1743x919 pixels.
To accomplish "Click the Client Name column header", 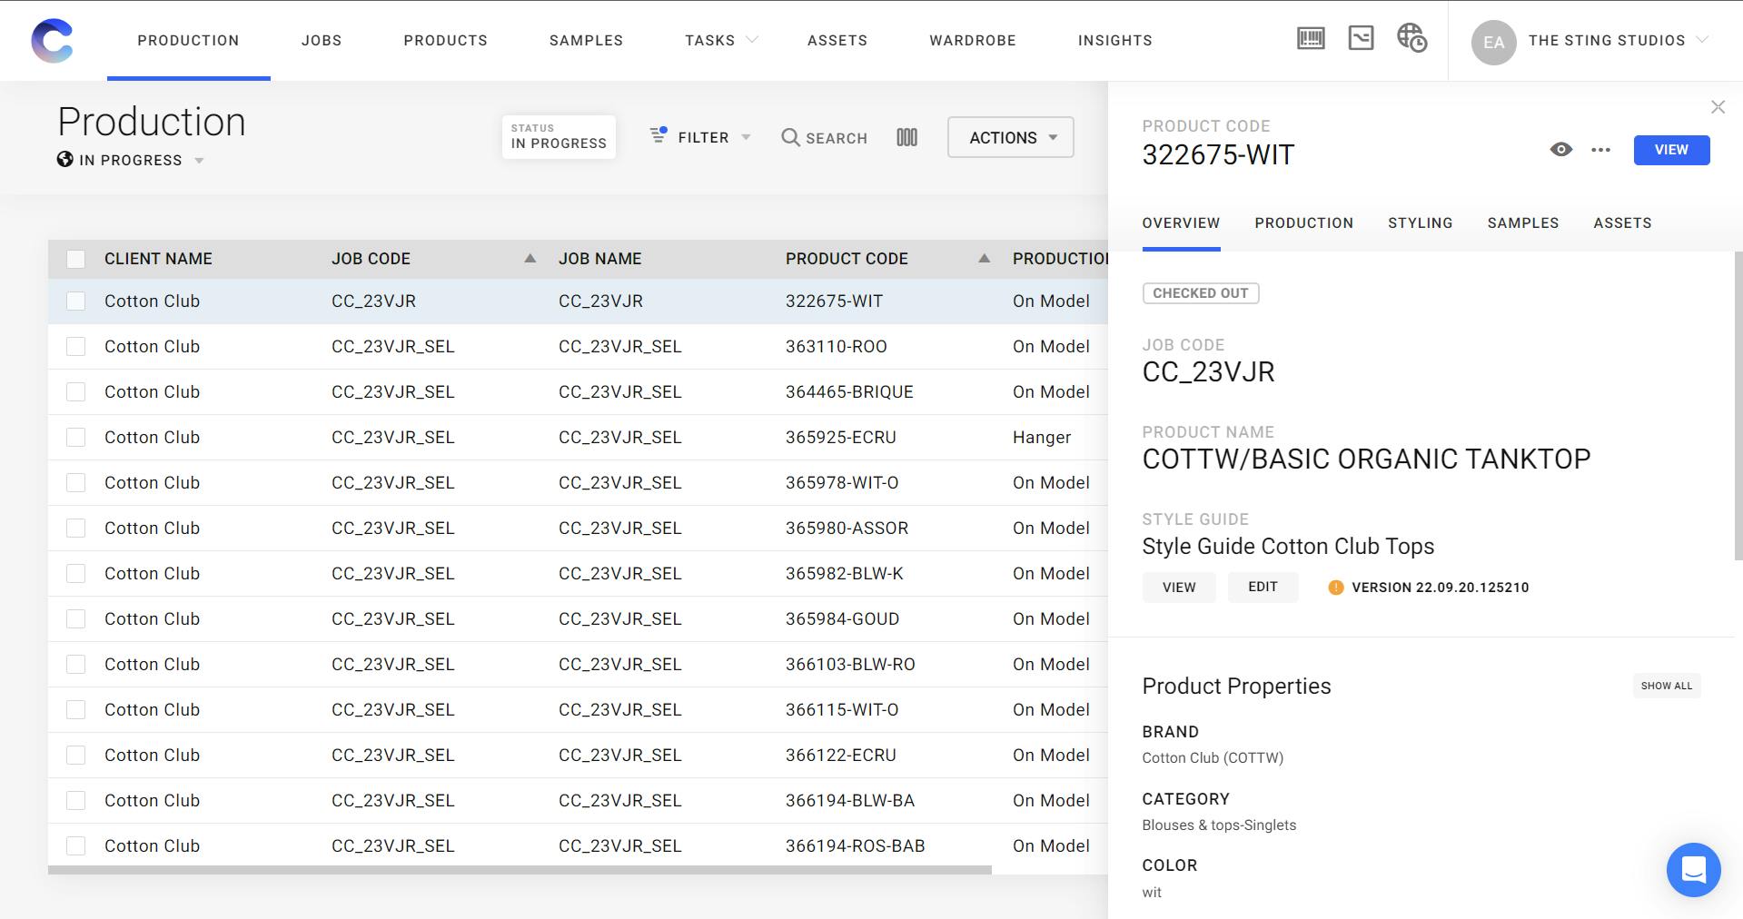I will (x=158, y=259).
